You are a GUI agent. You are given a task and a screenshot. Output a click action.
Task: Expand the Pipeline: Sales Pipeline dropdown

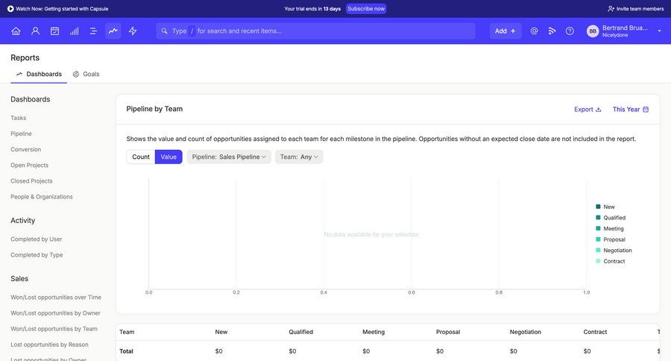pos(229,157)
